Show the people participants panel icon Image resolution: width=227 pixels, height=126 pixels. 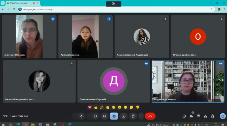point(191,116)
